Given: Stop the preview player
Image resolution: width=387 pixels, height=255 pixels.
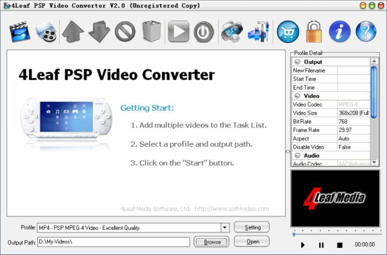Looking at the screenshot, I should coord(340,245).
